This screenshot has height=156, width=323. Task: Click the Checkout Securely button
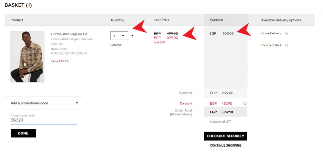coord(226,136)
